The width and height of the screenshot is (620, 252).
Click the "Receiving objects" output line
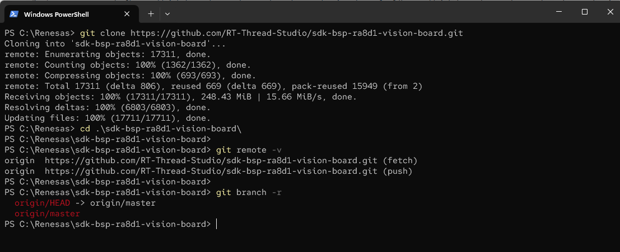coord(179,97)
